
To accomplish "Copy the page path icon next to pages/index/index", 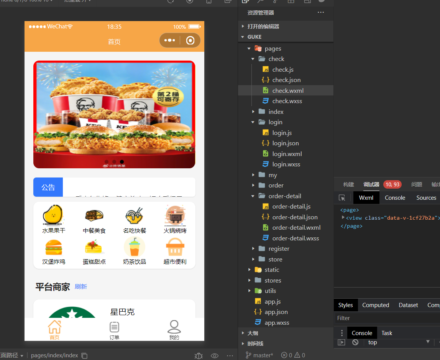I will click(x=84, y=355).
